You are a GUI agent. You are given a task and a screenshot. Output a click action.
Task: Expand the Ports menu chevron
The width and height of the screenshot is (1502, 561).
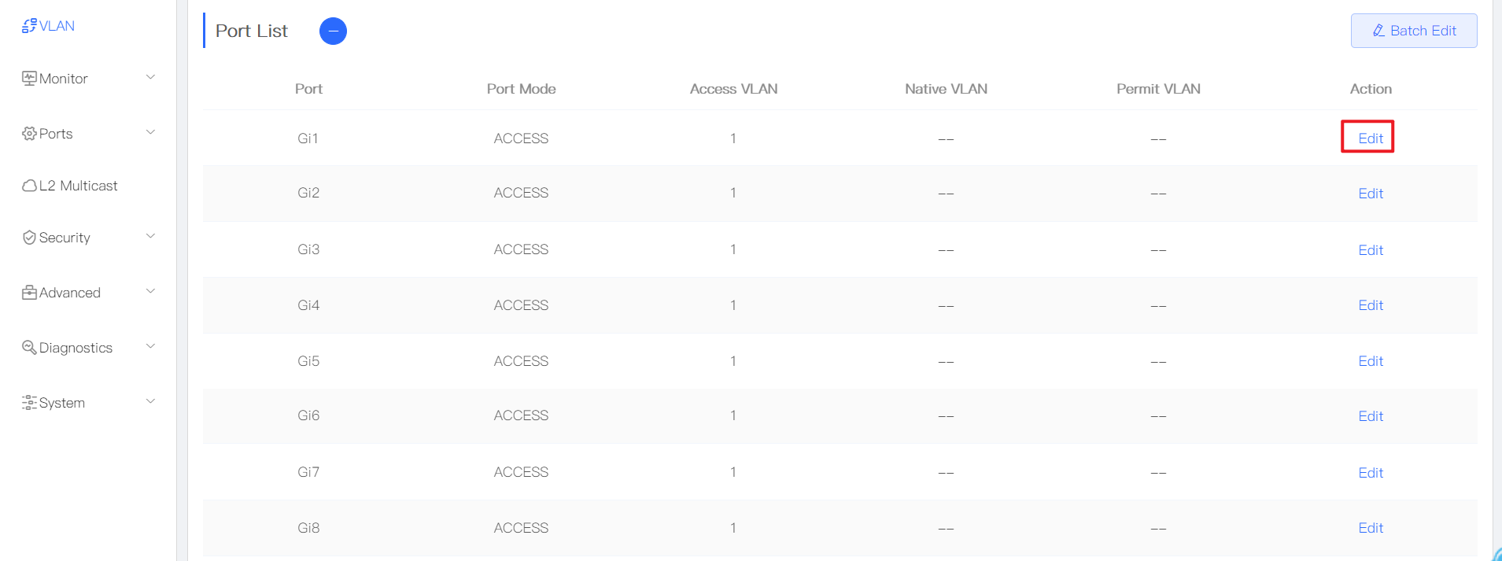[150, 132]
